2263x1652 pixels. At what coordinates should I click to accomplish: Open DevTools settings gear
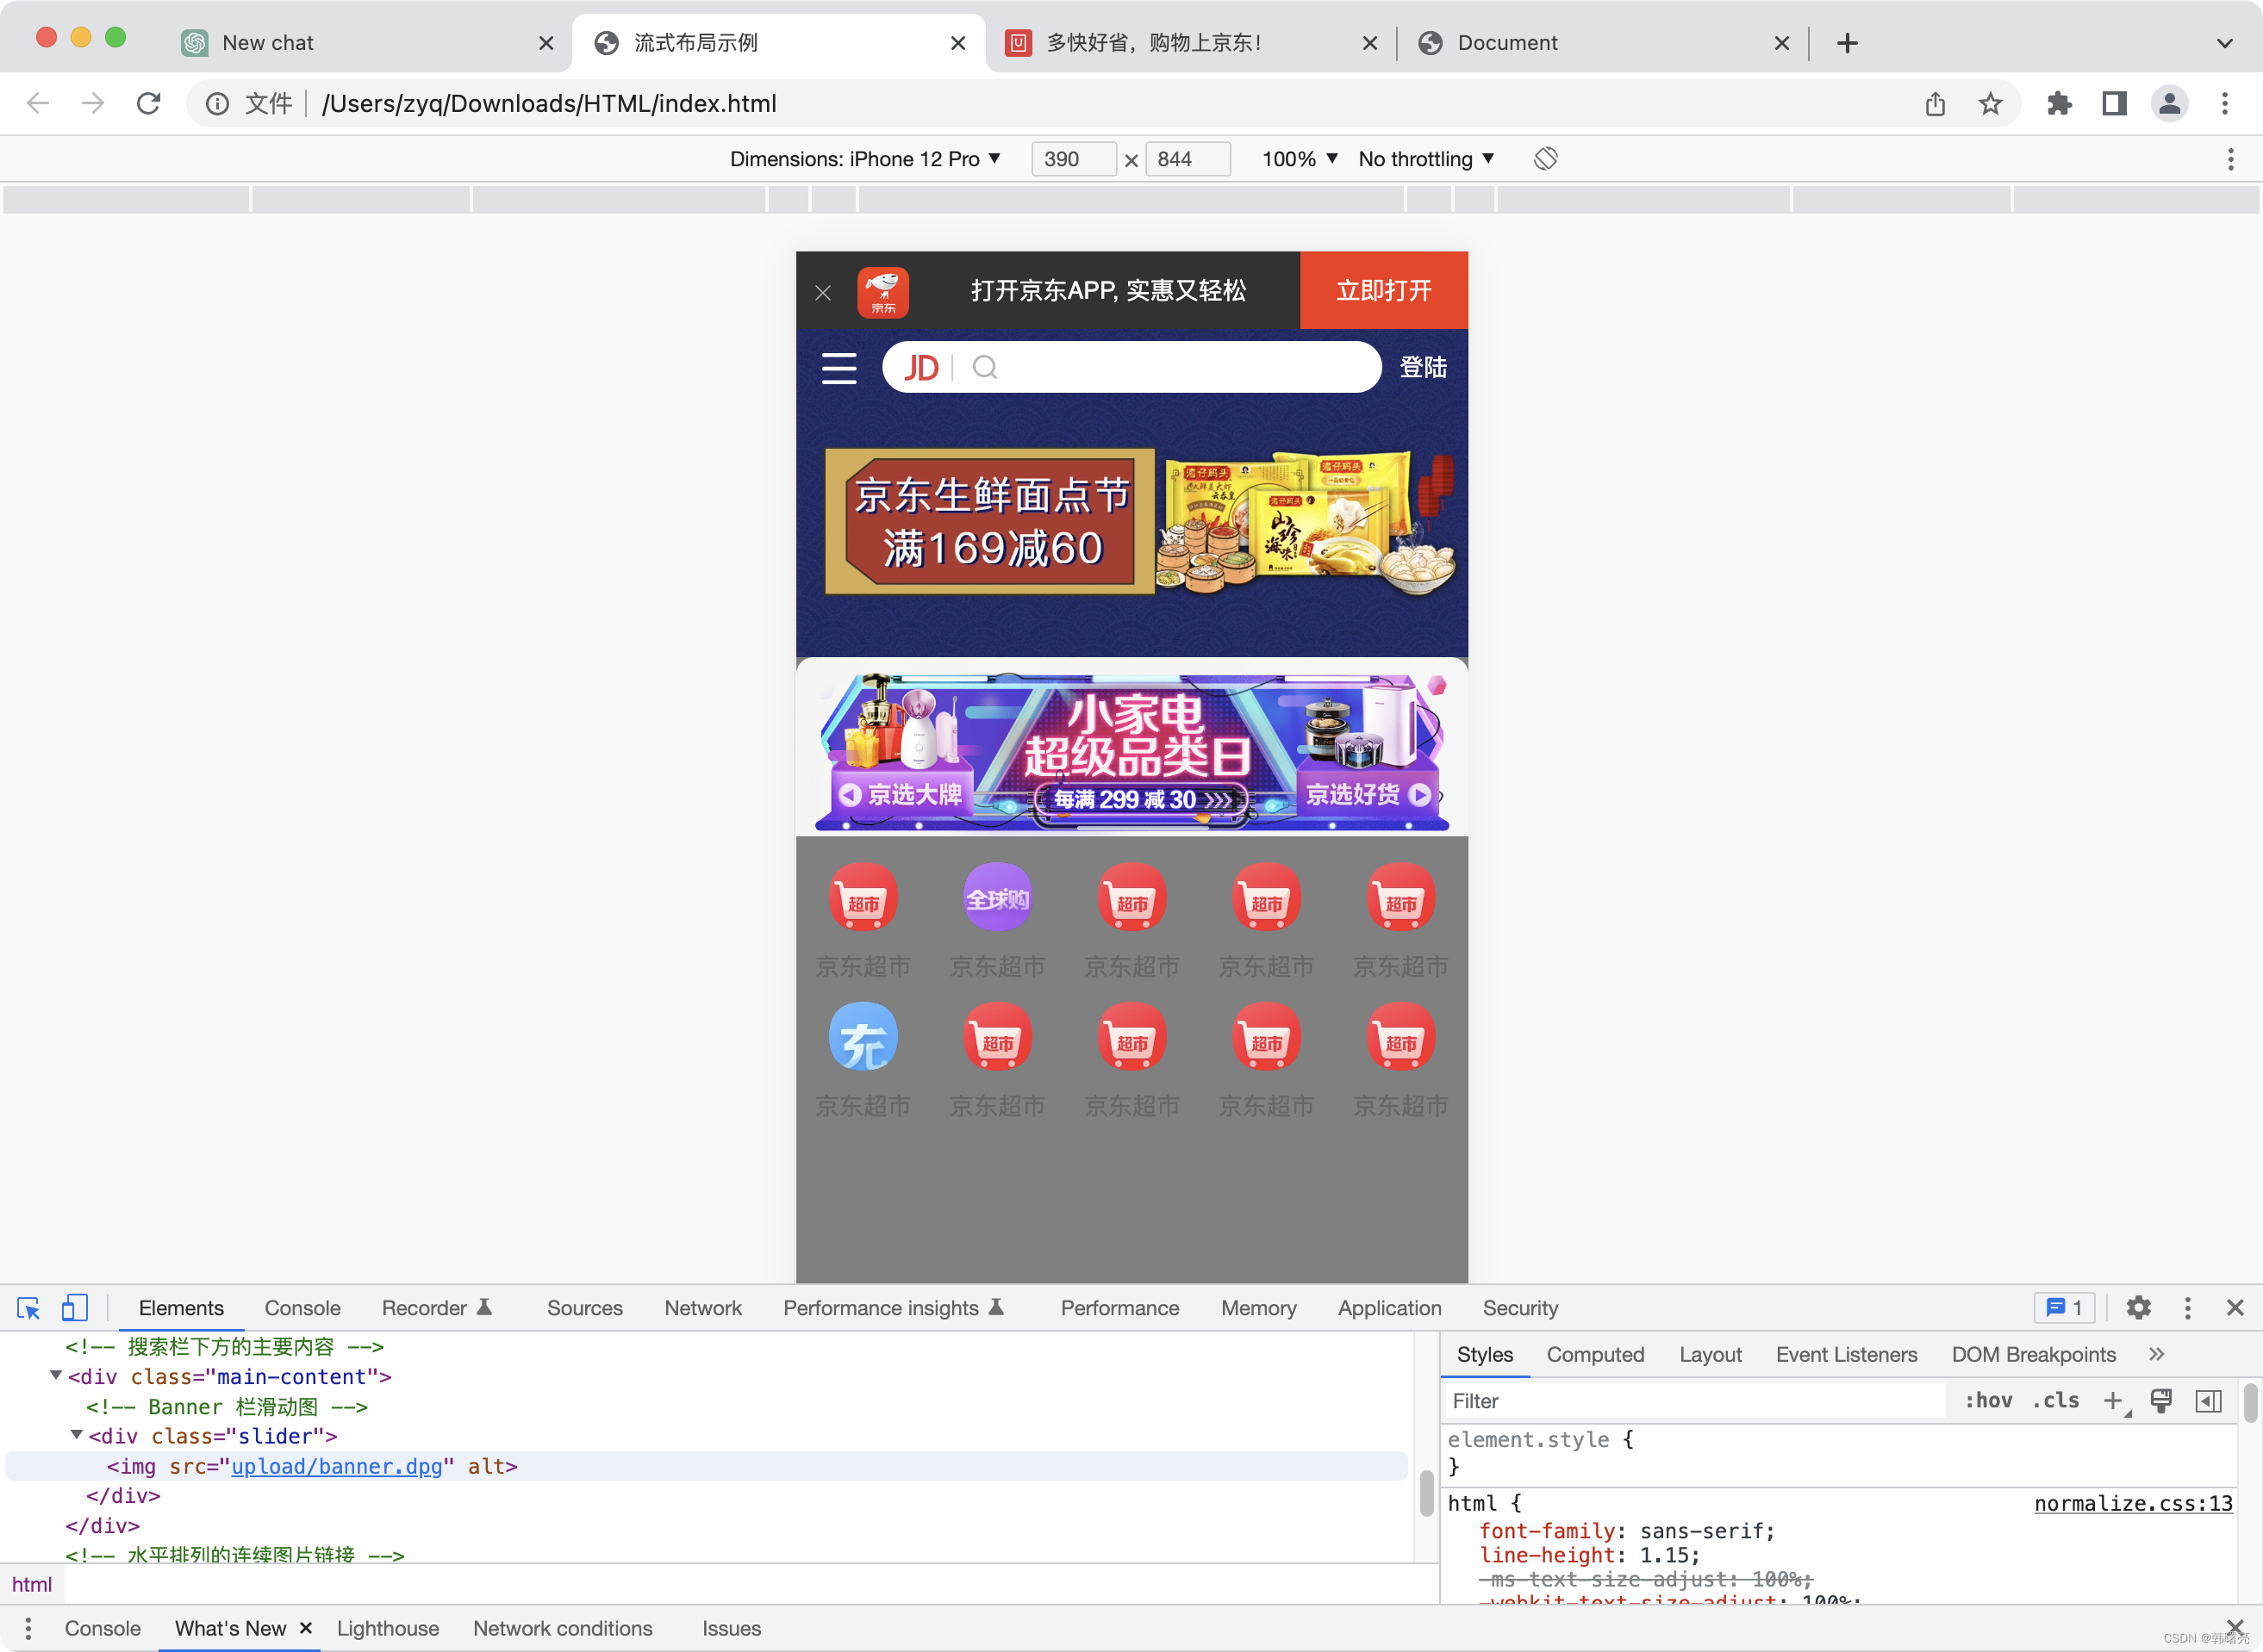[2138, 1308]
